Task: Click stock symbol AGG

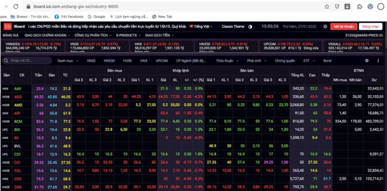Action: 18,97
